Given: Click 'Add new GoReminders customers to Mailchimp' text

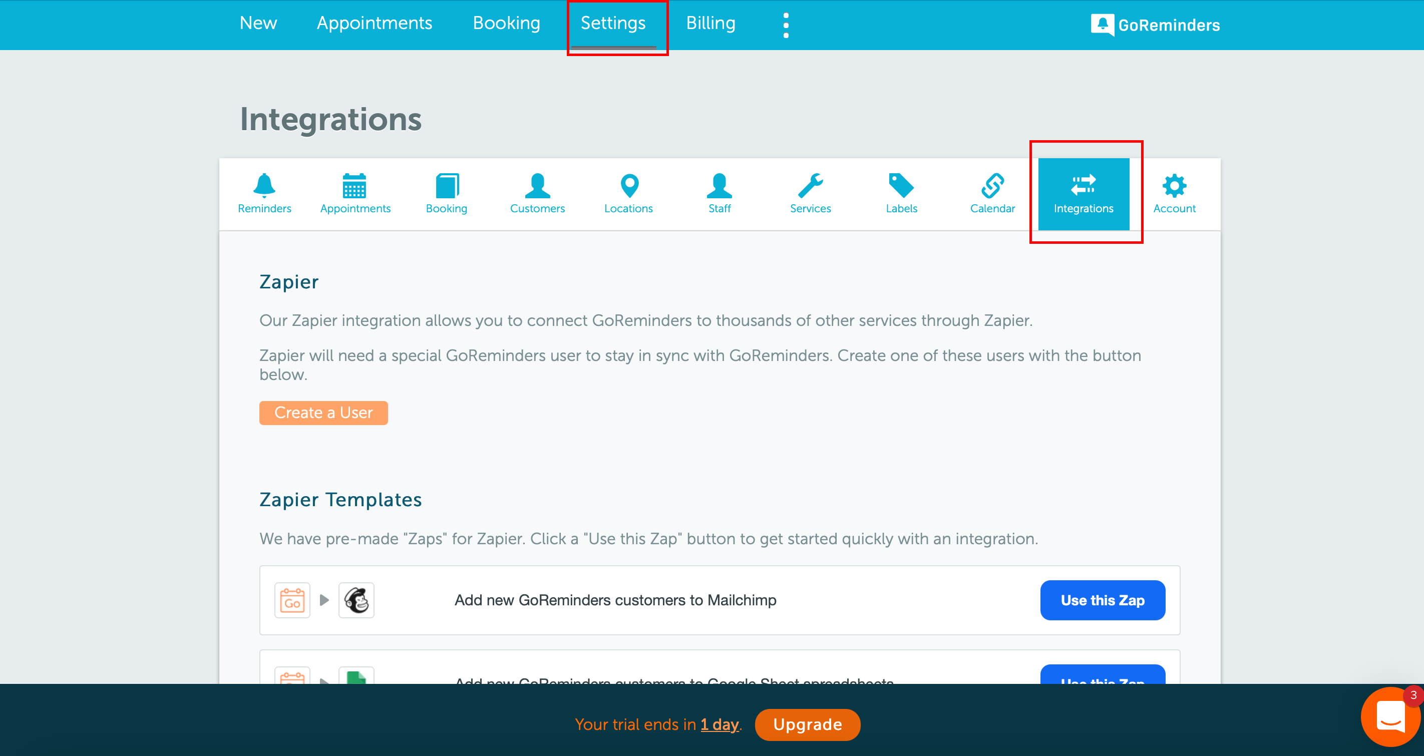Looking at the screenshot, I should (x=615, y=600).
